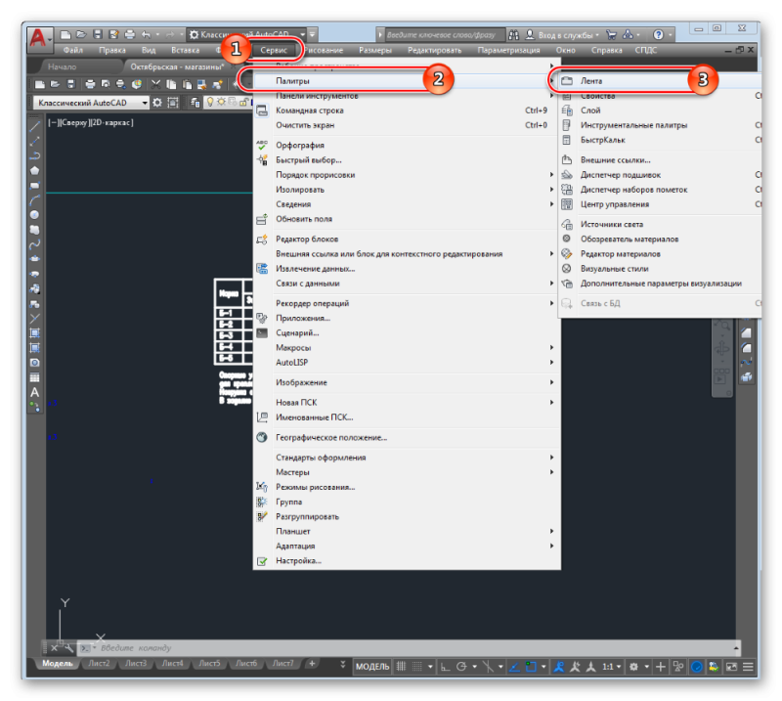
Task: Click the [Сверху] view control label
Action: [x=73, y=123]
